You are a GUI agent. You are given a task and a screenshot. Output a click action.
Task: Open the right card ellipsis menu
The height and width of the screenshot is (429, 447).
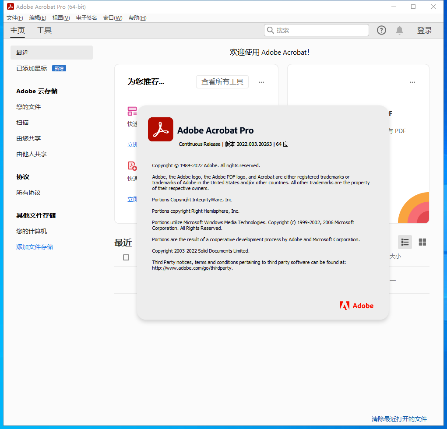(x=412, y=82)
